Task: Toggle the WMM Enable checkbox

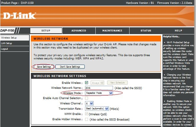Action: (87, 114)
